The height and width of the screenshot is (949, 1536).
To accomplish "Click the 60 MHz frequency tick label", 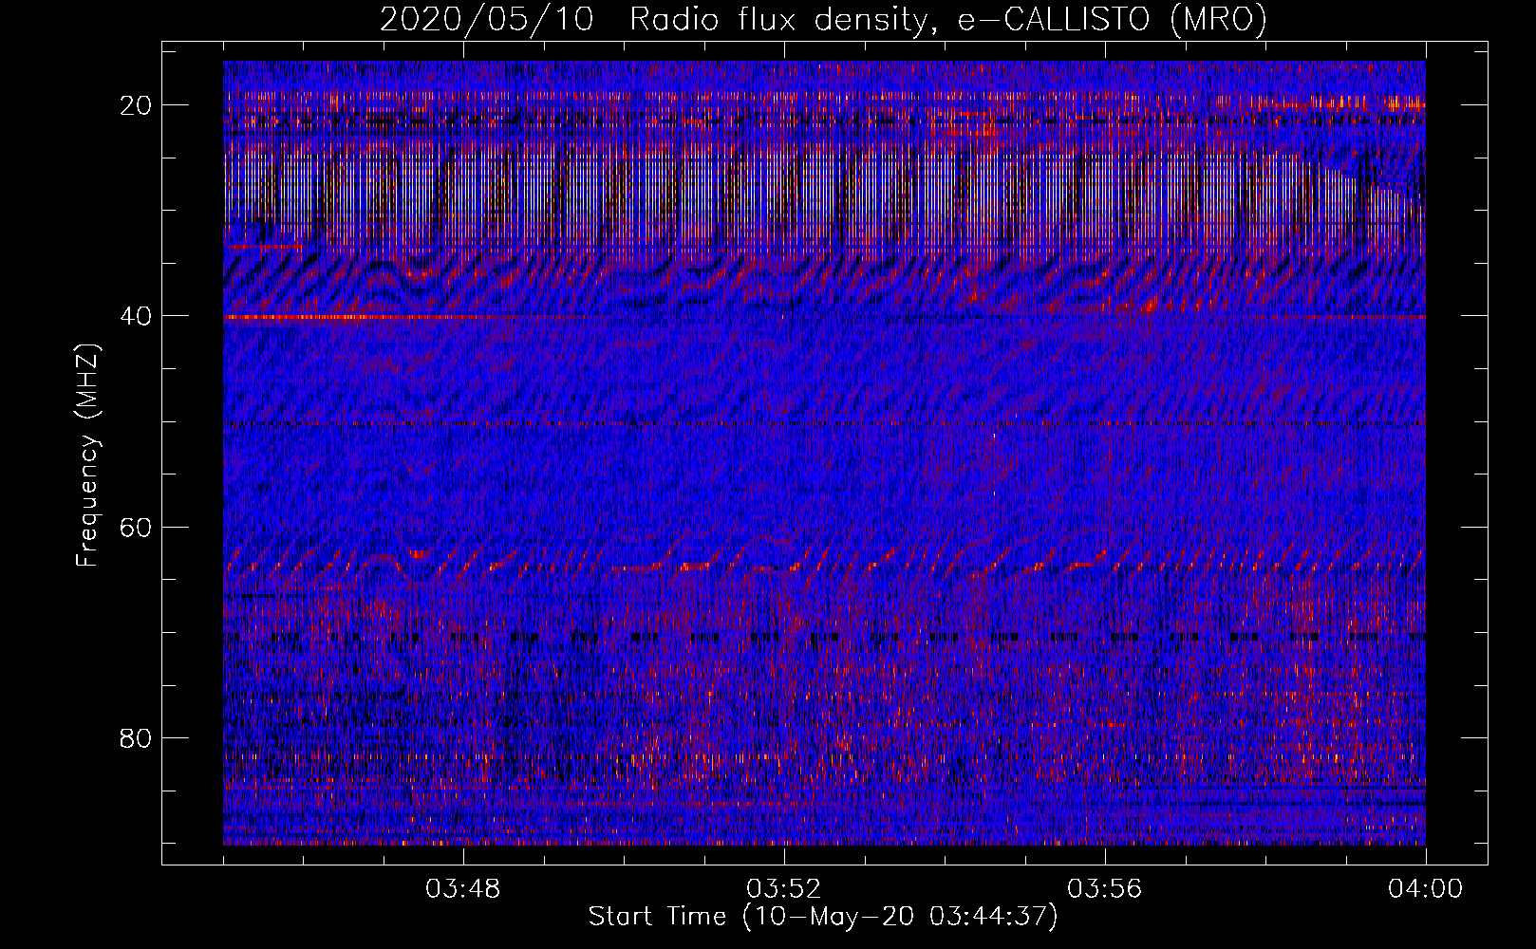I will coord(136,527).
